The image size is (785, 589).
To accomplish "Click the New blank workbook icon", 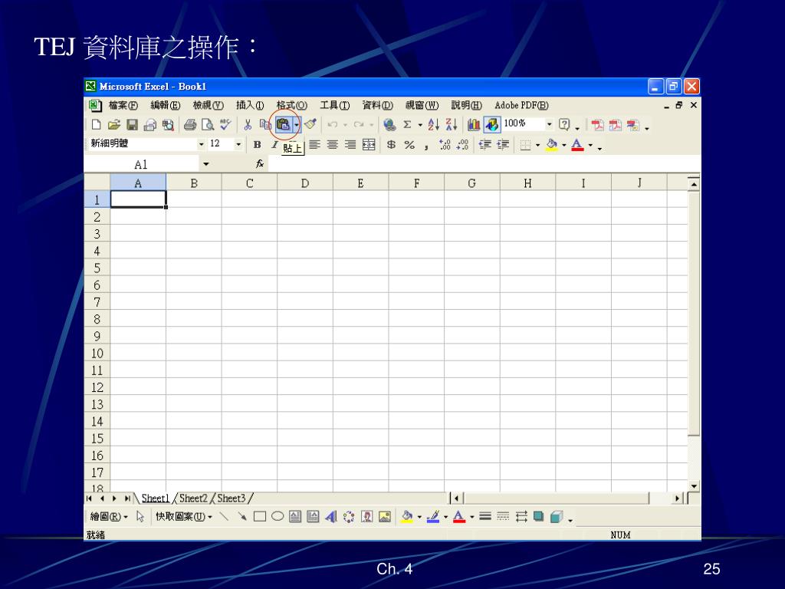I will pyautogui.click(x=97, y=125).
